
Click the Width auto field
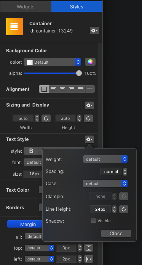[x=23, y=118]
